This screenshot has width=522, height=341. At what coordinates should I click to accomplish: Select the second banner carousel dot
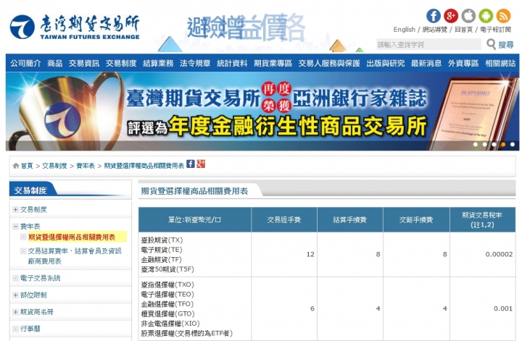485,144
